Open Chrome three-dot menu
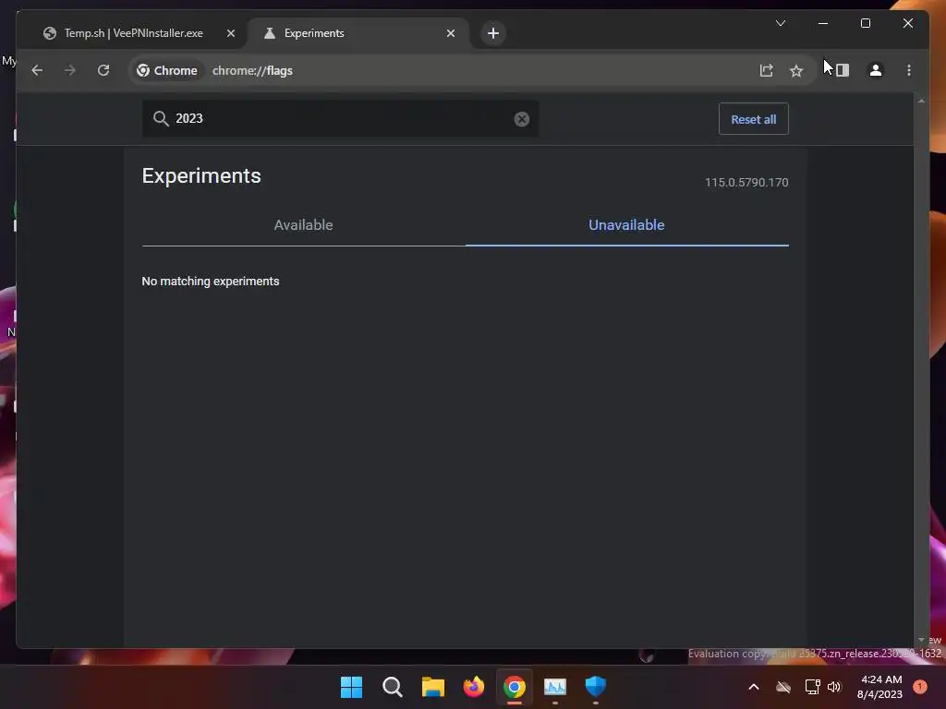The image size is (946, 709). pos(909,70)
